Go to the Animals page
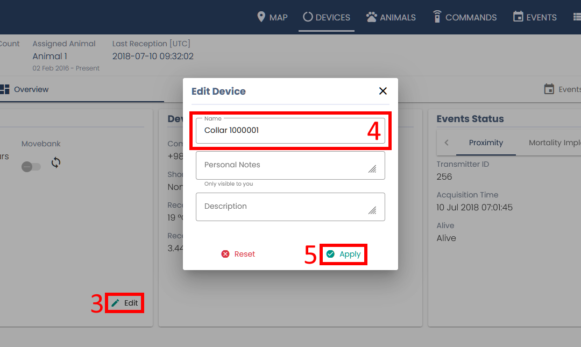Viewport: 581px width, 347px height. 391,17
